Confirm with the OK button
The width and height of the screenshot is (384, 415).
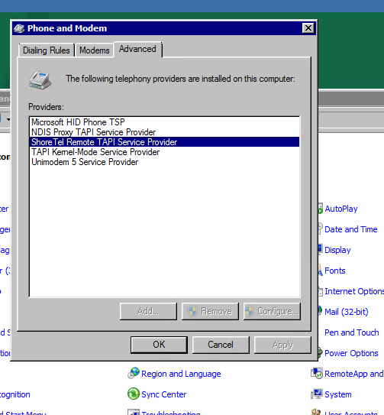[x=159, y=345]
